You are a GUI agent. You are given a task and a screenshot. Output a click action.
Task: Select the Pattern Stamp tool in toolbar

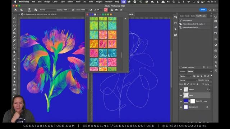coord(14,52)
